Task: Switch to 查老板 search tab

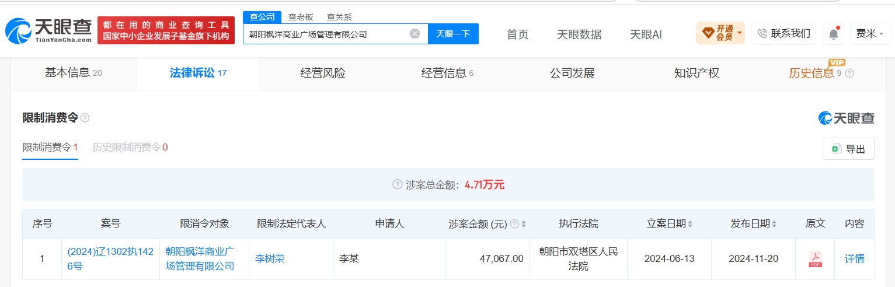Action: [x=301, y=17]
